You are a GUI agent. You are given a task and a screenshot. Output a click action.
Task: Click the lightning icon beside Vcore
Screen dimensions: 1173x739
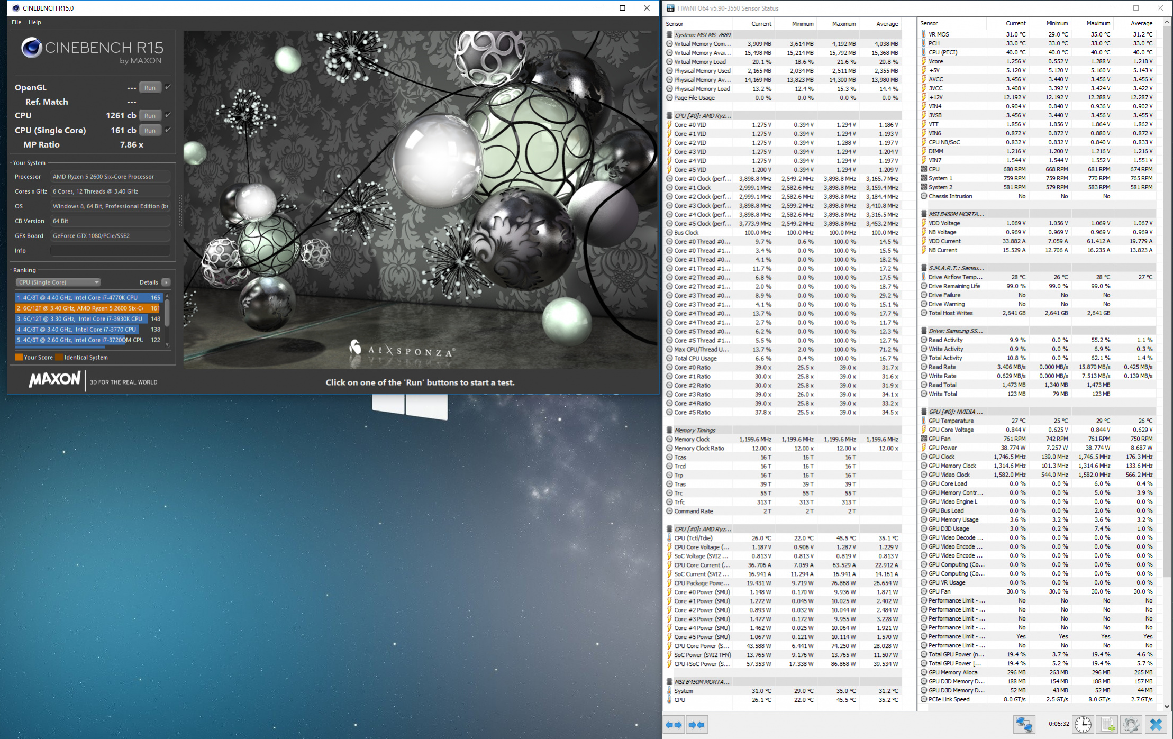click(924, 61)
